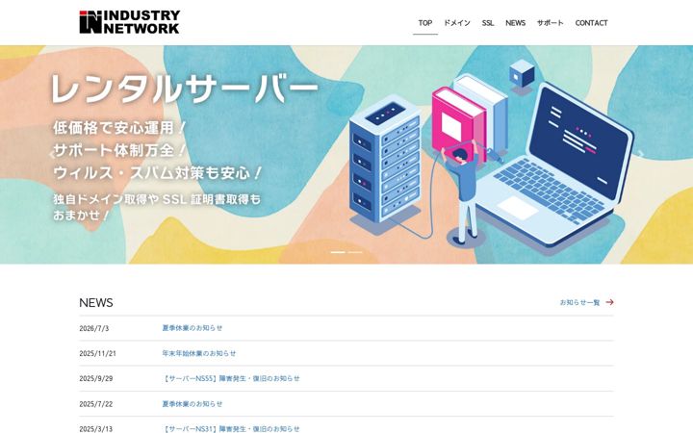Select the first carousel indicator

point(338,252)
